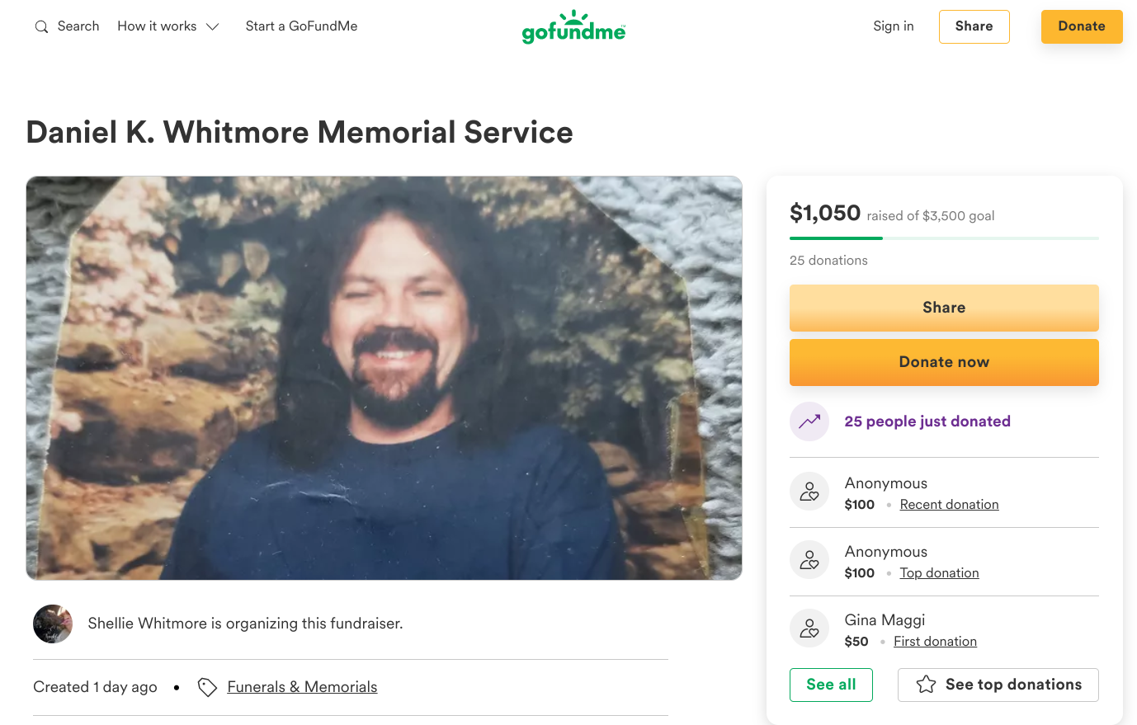Click Sign in in the header
Viewport: 1137px width, 725px height.
[894, 26]
